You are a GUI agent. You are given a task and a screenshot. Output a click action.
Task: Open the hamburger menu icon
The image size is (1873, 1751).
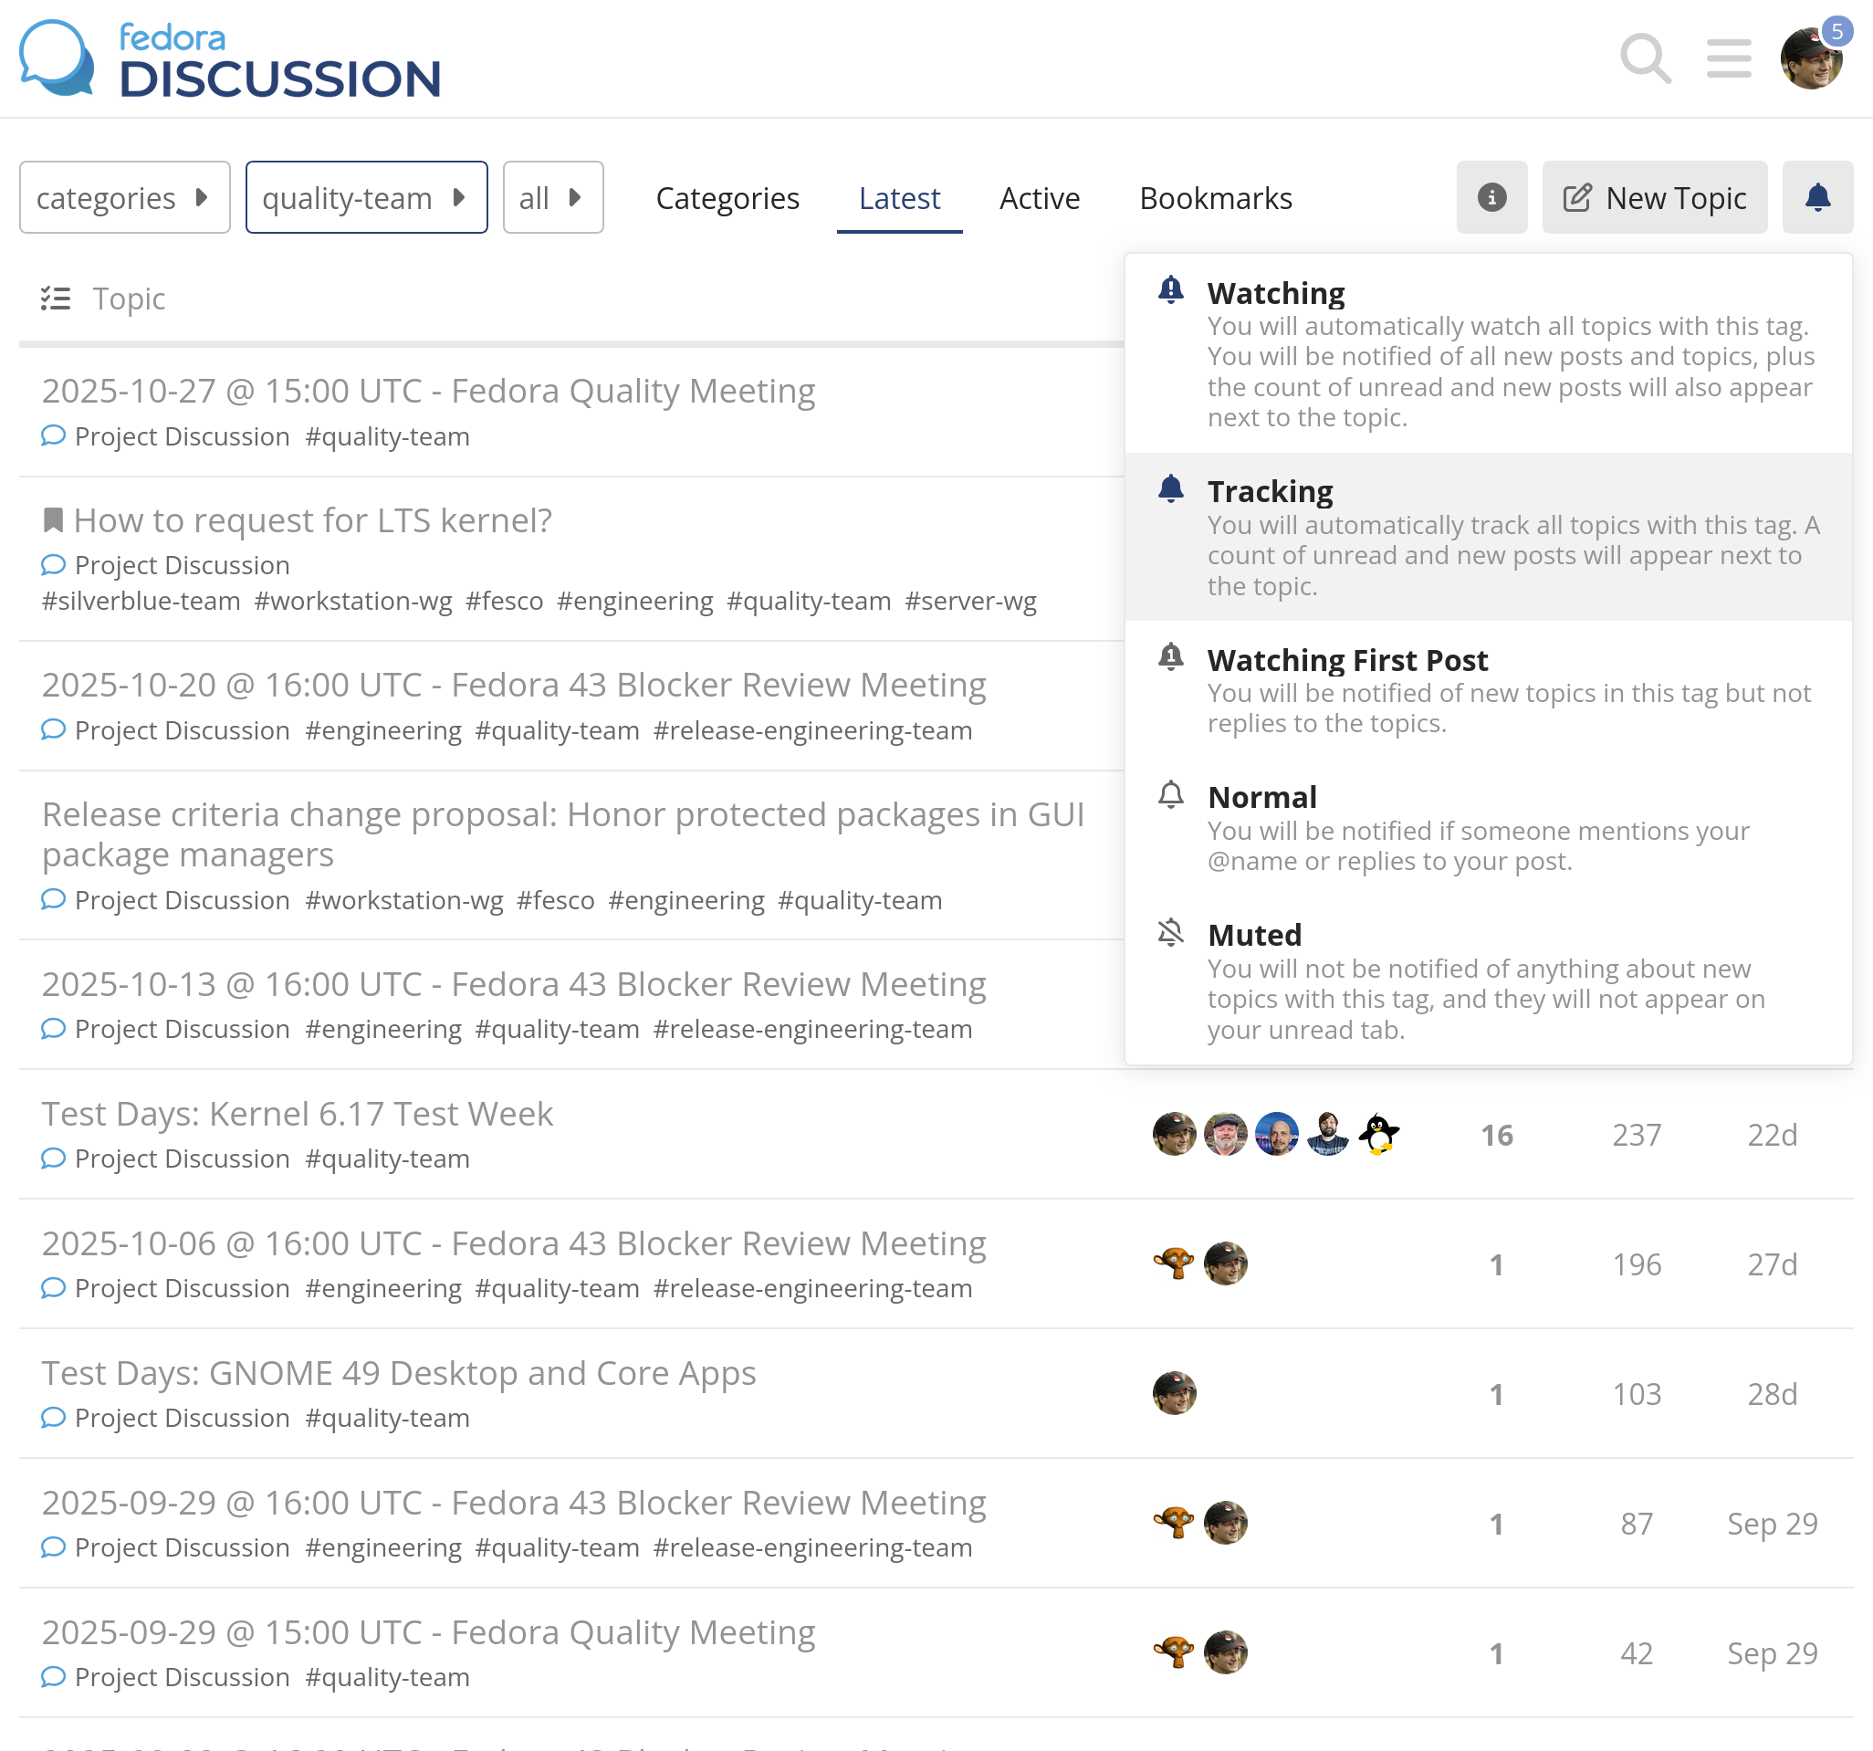1728,58
